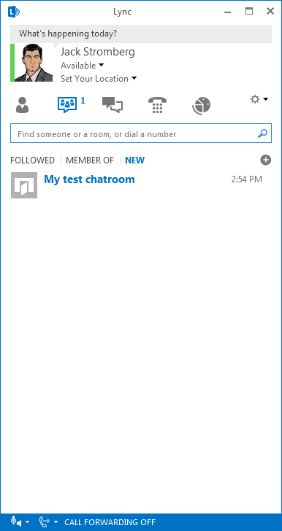
Task: Switch to the MEMBER OF tab
Action: (90, 160)
